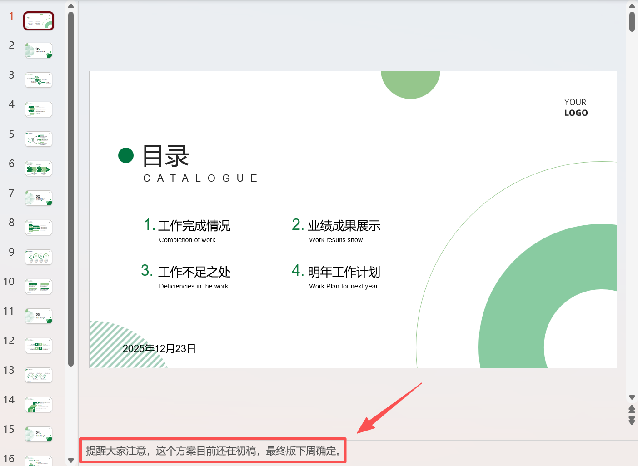Click the top arrow of the main slide scrollbar

(632, 5)
